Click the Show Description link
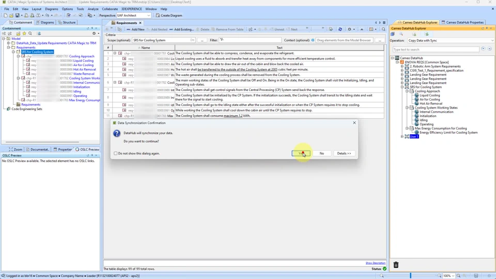 376,263
